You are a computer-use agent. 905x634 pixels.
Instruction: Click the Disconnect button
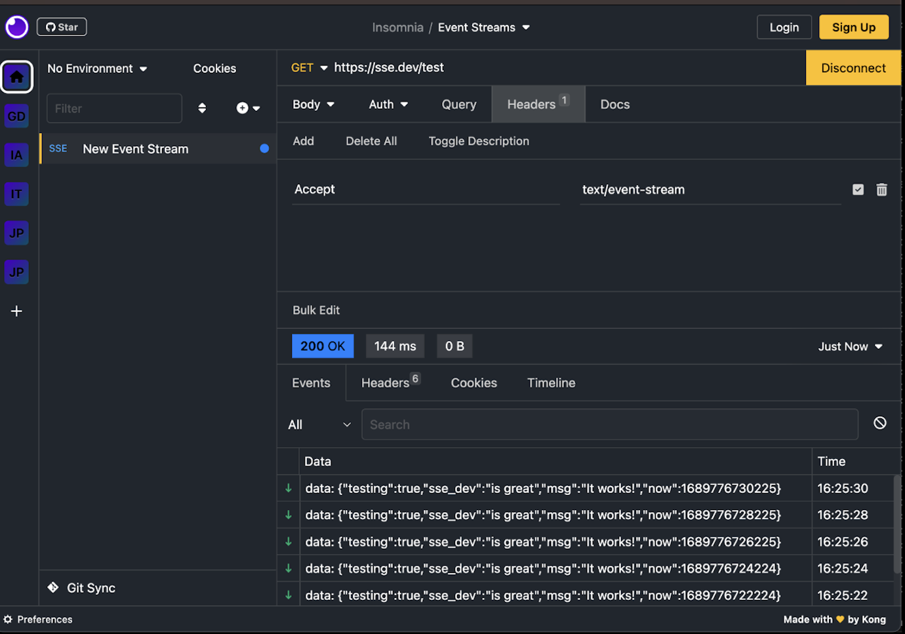[x=853, y=68]
